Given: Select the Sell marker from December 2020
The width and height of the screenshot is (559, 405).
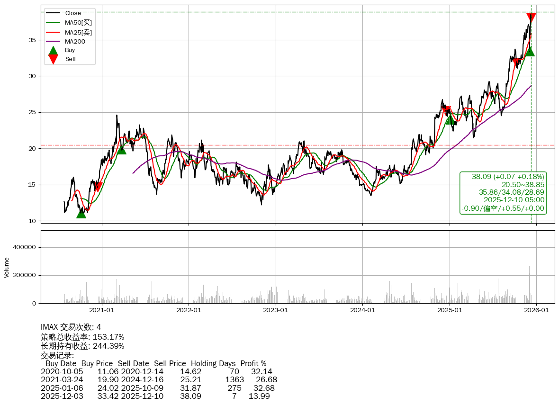Looking at the screenshot, I should 98,187.
